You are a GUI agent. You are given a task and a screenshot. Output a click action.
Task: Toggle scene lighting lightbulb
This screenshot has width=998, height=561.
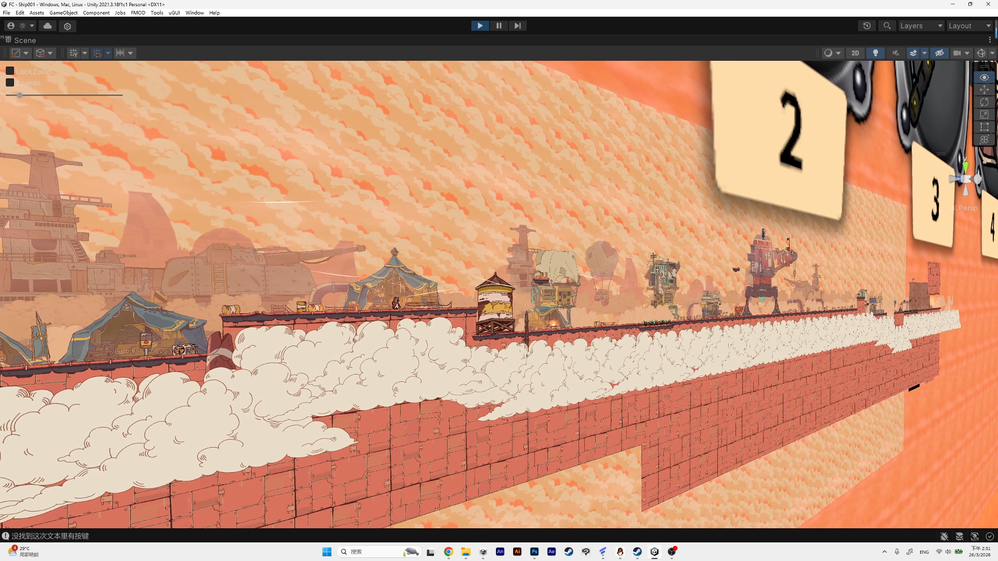point(876,53)
